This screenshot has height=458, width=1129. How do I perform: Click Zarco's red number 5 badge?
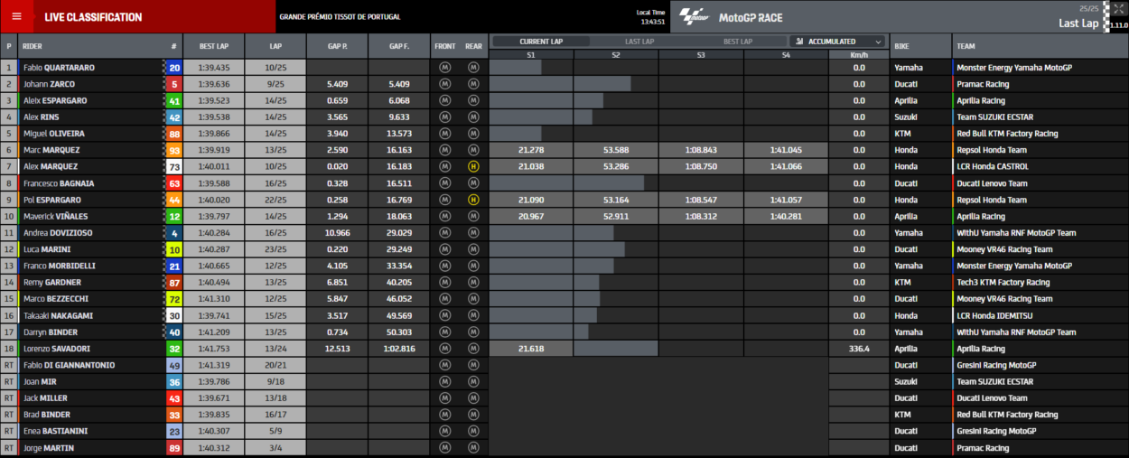point(174,84)
